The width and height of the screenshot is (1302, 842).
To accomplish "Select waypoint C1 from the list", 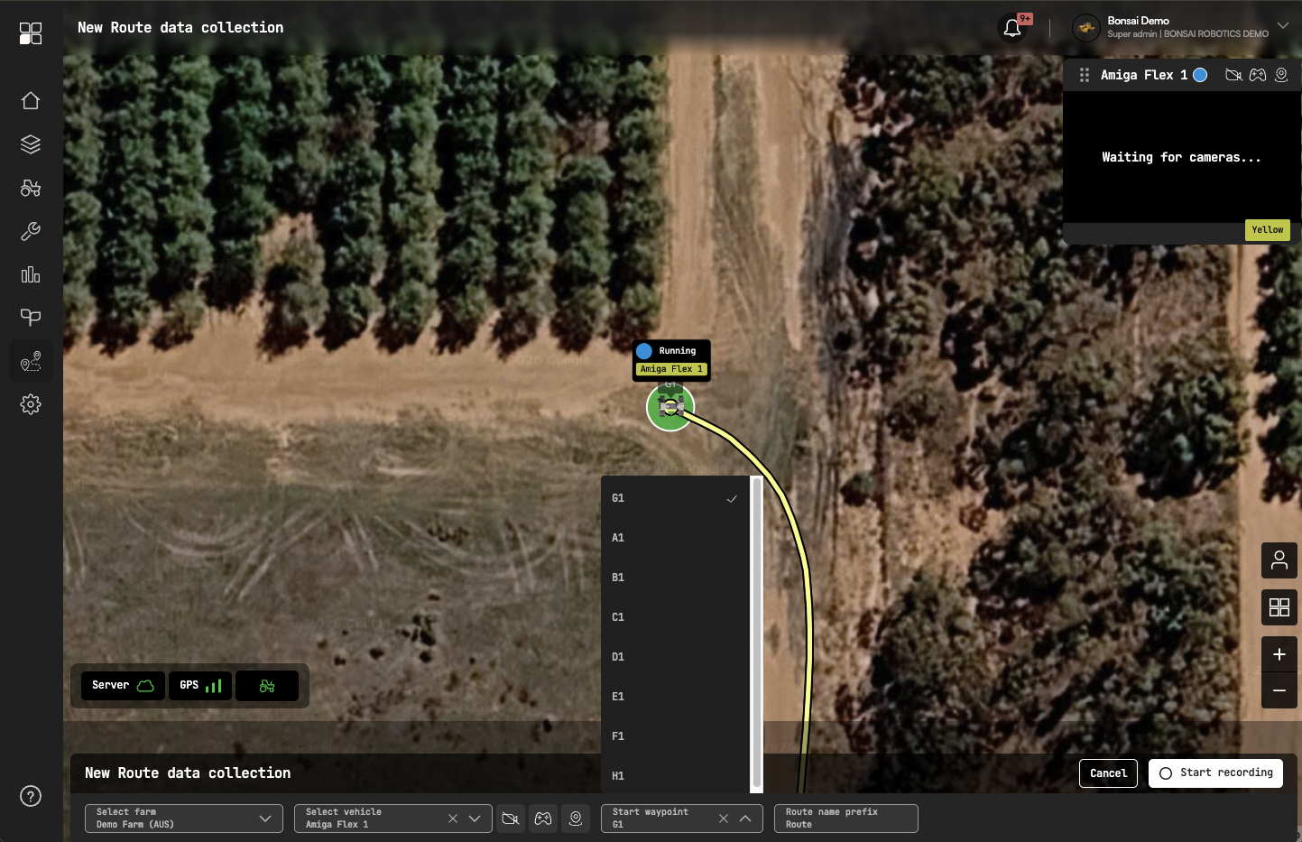I will pyautogui.click(x=675, y=617).
